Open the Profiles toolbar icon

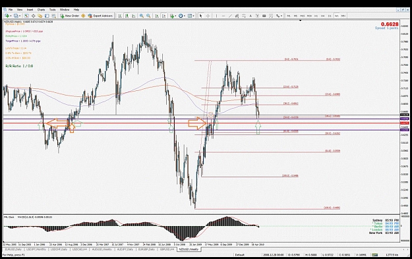(16, 16)
